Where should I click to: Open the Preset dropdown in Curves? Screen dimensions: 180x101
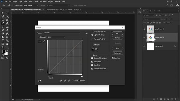(62, 33)
